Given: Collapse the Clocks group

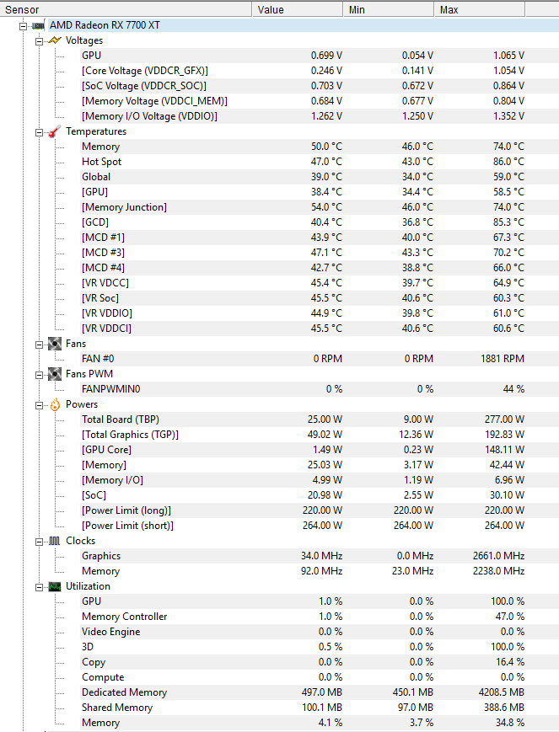Looking at the screenshot, I should (x=40, y=542).
